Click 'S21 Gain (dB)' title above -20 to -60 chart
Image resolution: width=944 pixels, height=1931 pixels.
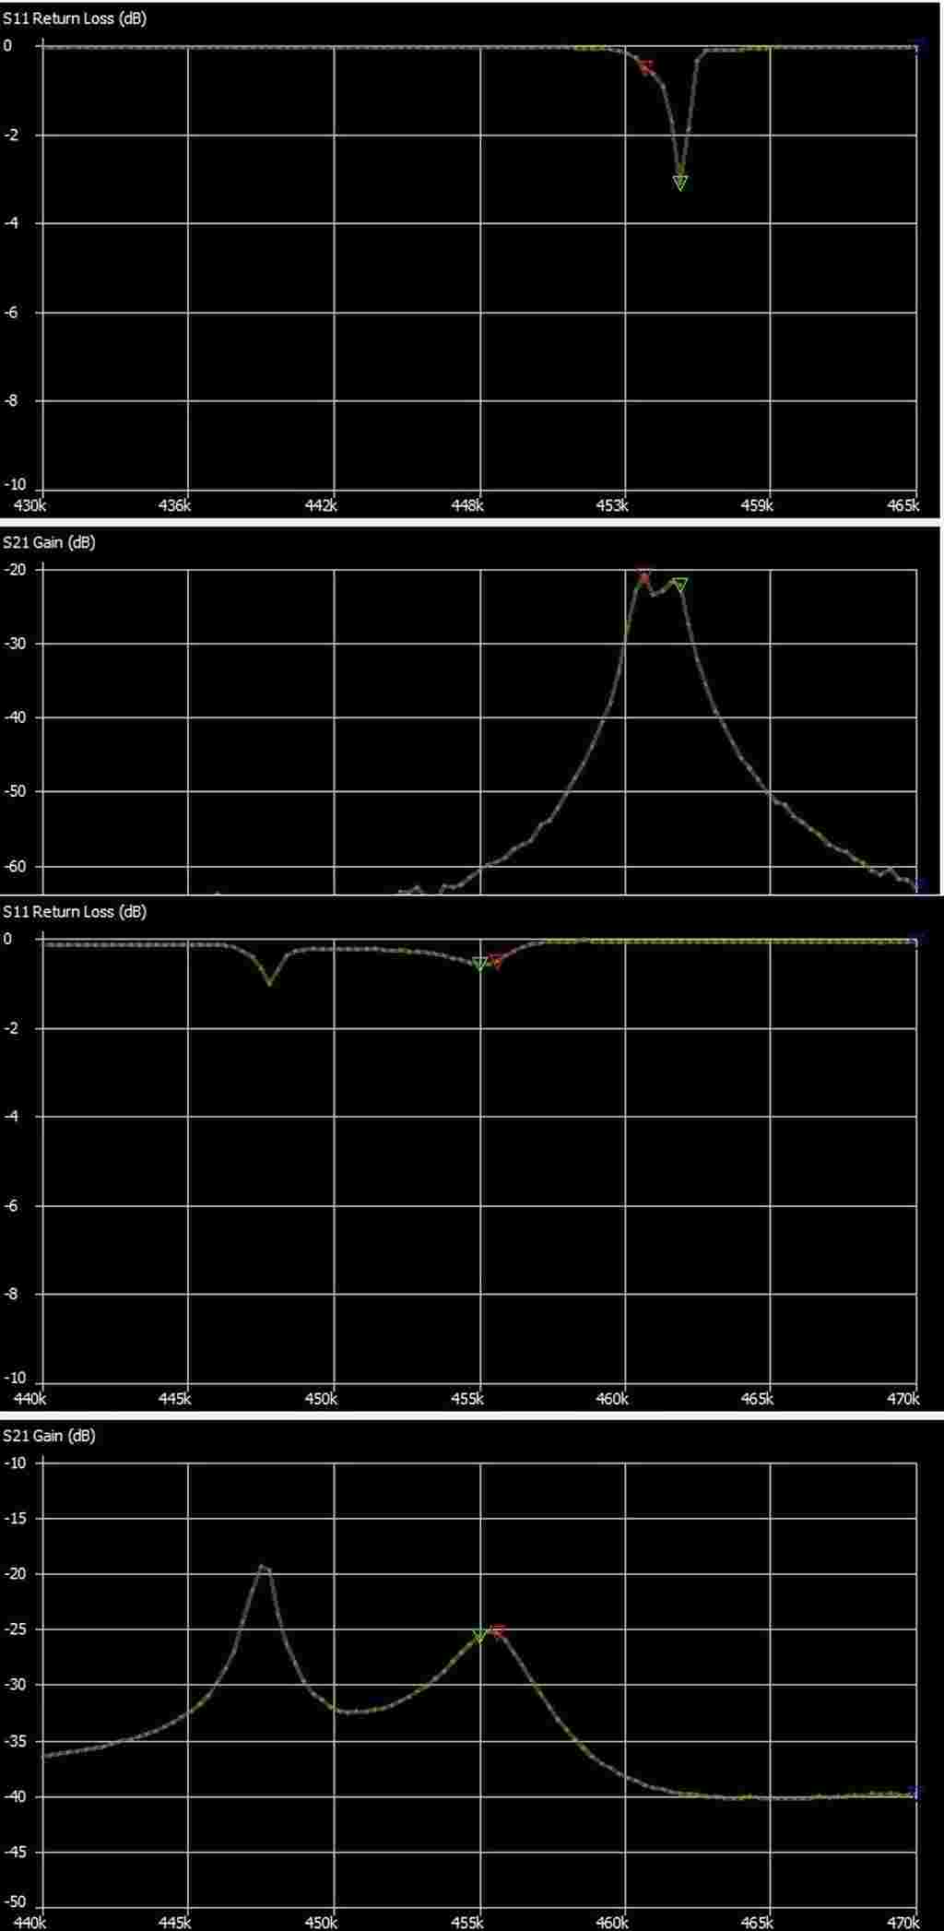(50, 542)
